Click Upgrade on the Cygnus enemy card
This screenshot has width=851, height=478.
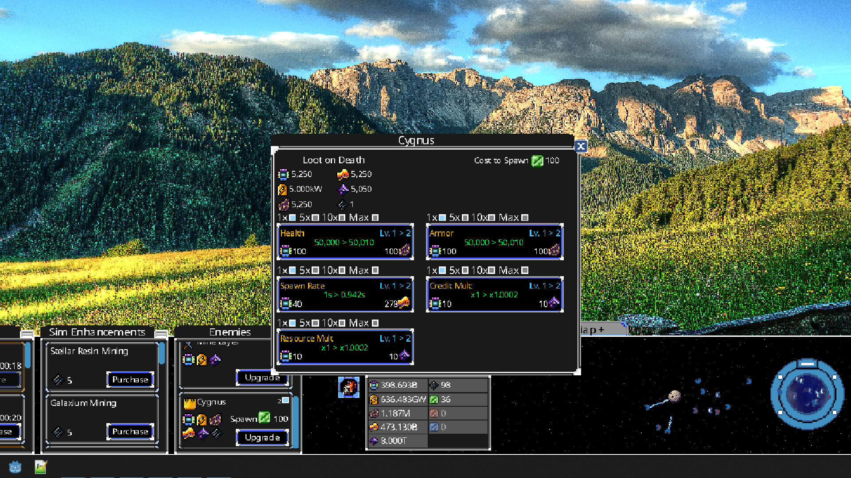pyautogui.click(x=262, y=438)
